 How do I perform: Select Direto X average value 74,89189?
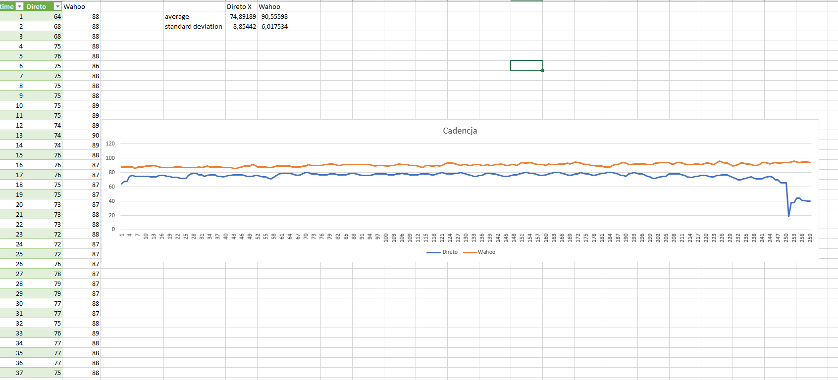click(242, 16)
